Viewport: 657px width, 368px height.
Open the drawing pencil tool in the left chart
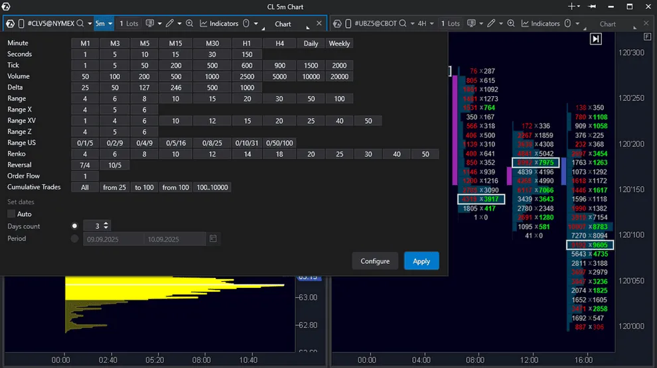[170, 23]
